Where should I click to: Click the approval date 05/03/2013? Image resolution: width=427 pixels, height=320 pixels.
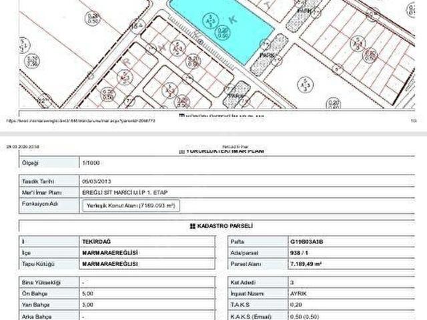point(96,181)
